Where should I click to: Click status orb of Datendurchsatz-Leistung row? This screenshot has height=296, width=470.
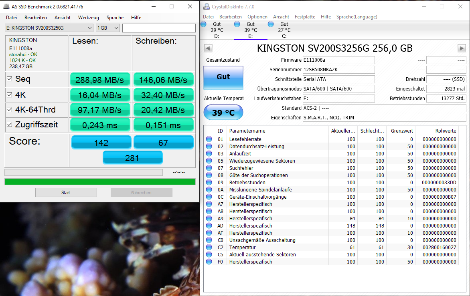[209, 146]
